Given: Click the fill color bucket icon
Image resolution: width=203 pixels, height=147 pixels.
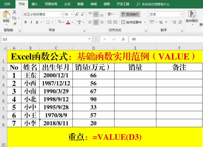Looking at the screenshot, I should click(x=59, y=22).
